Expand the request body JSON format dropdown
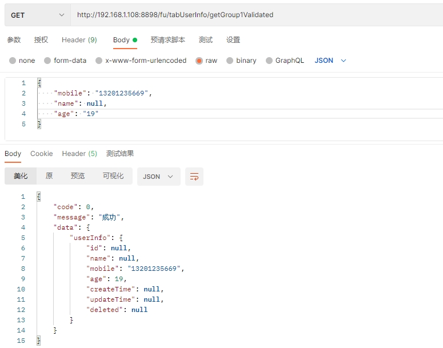This screenshot has width=443, height=348. tap(330, 61)
